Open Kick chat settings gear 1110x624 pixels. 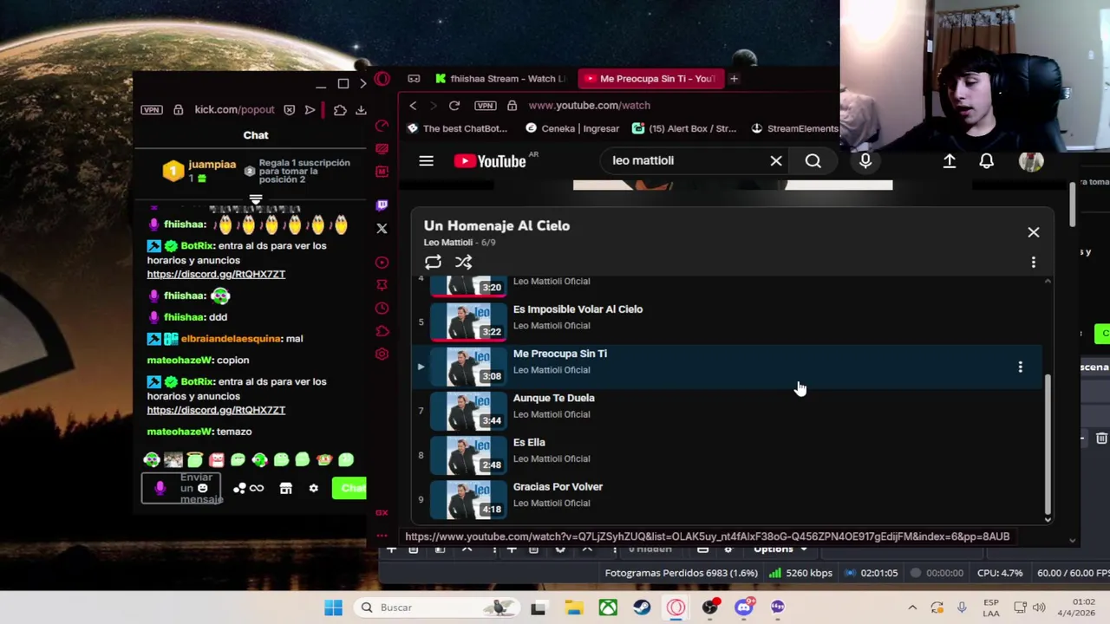313,489
